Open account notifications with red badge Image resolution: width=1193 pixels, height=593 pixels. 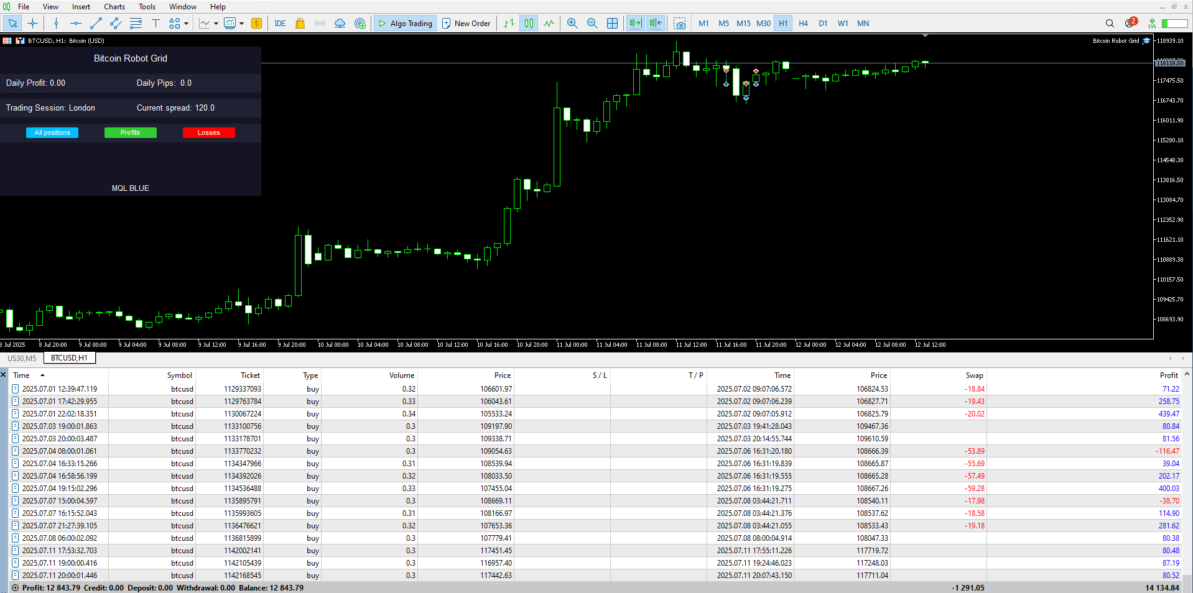[1130, 23]
